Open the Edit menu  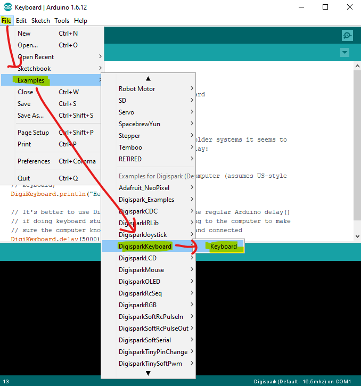[21, 21]
